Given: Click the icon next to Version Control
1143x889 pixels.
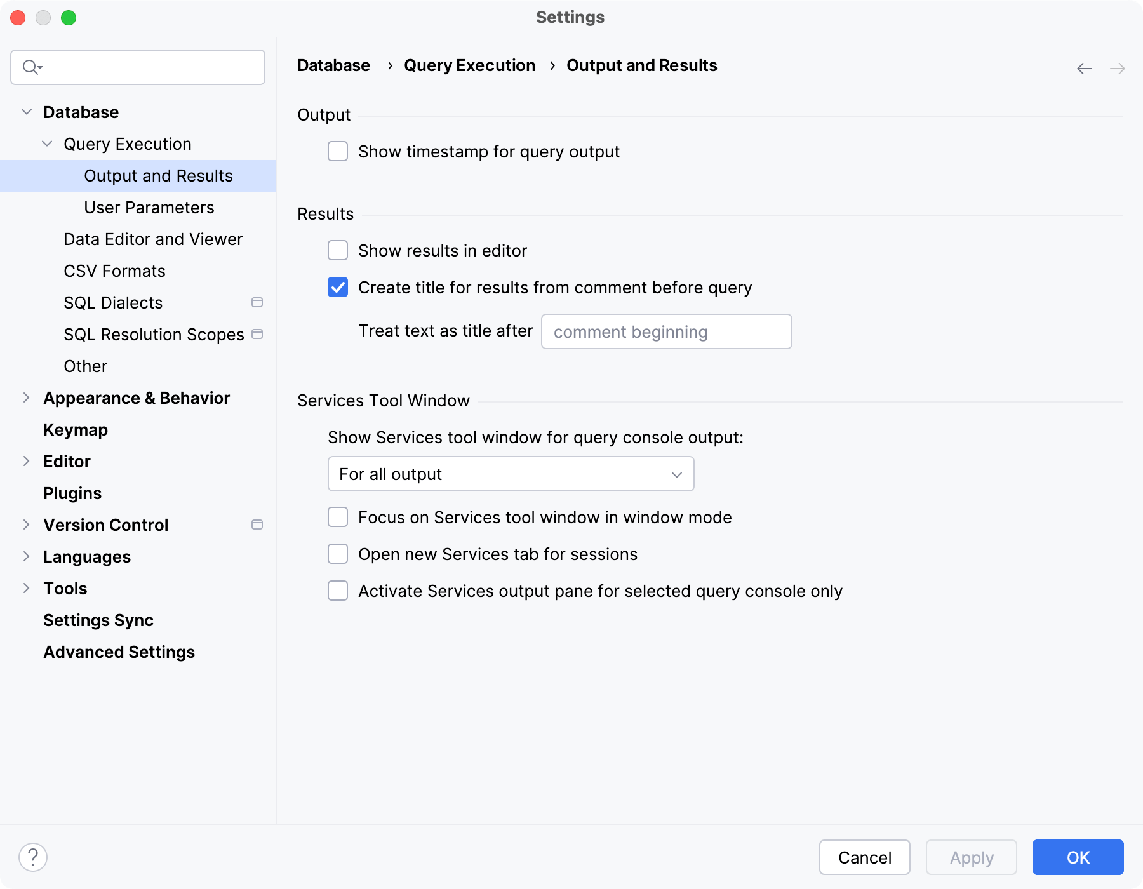Looking at the screenshot, I should coord(257,525).
